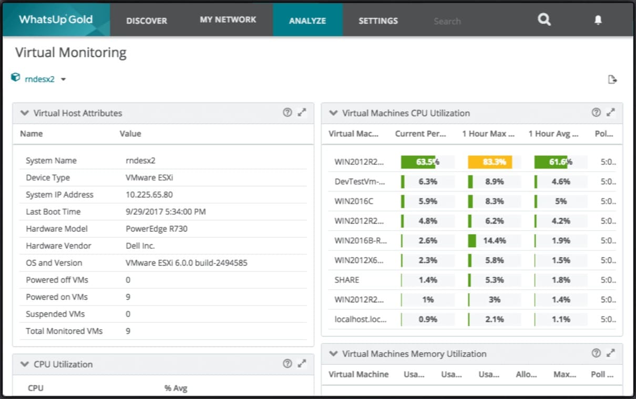Viewport: 636px width, 399px height.
Task: Collapse the Virtual Host Attributes panel
Action: point(24,113)
